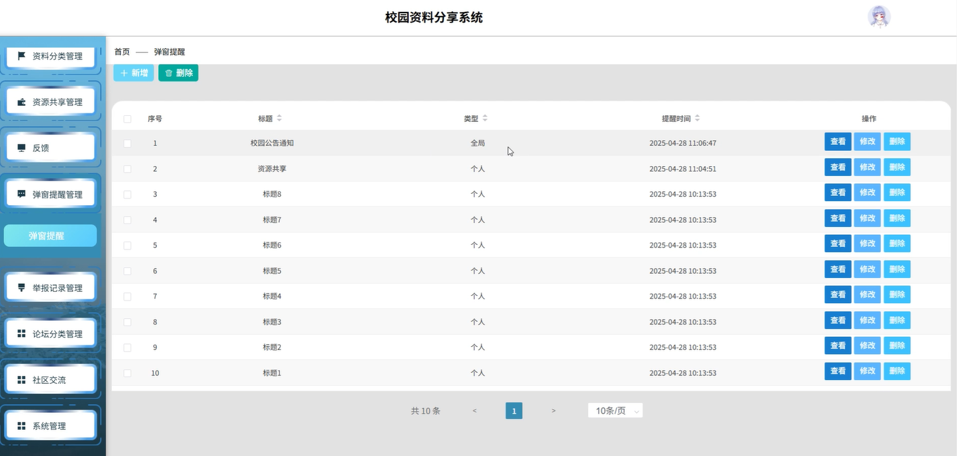Click 查看 for the 标题7 row

point(838,218)
